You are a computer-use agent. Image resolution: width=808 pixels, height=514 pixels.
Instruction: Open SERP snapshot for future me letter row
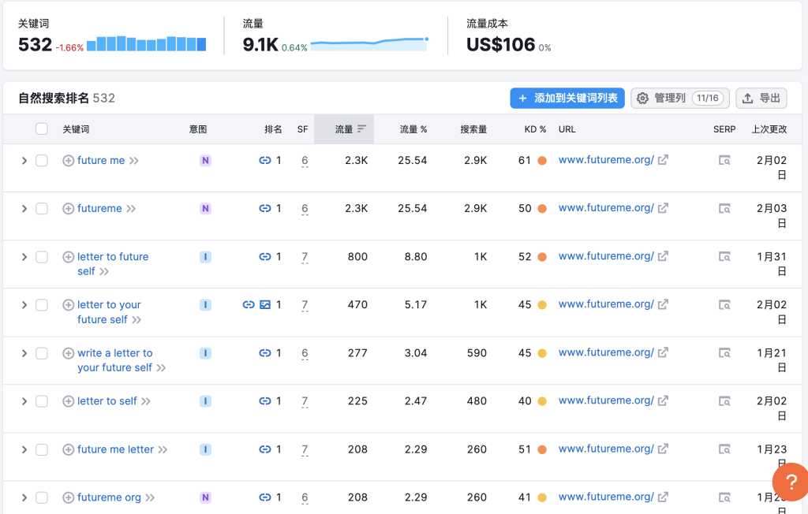724,449
